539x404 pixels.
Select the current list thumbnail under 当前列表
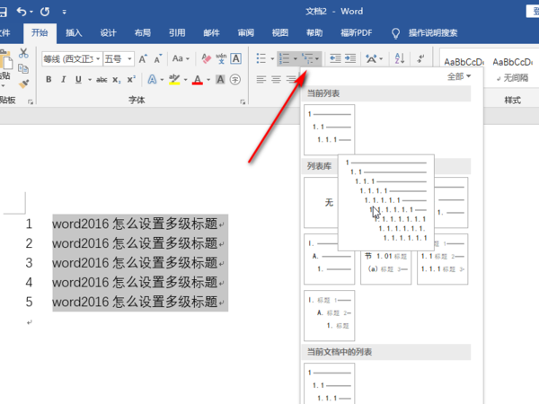tap(329, 129)
